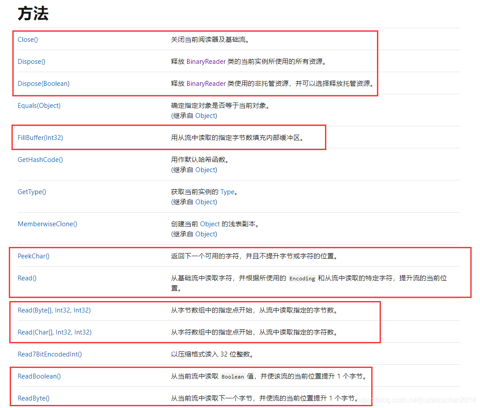This screenshot has width=480, height=408.
Task: Open the GetHashCode() method documentation
Action: coord(40,160)
